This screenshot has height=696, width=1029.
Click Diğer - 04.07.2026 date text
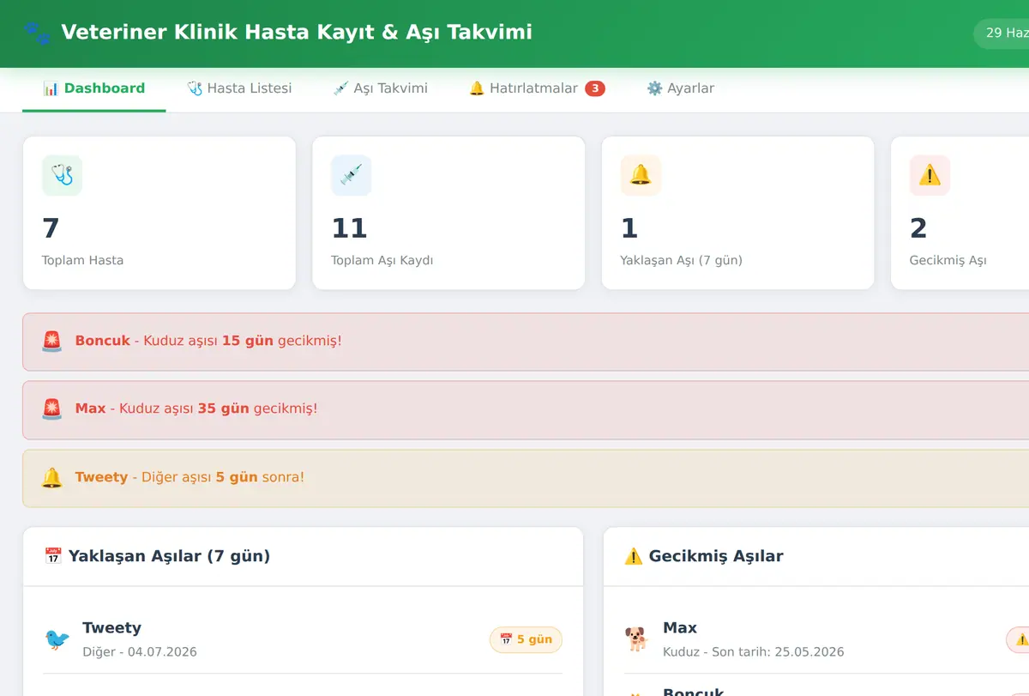click(x=139, y=652)
